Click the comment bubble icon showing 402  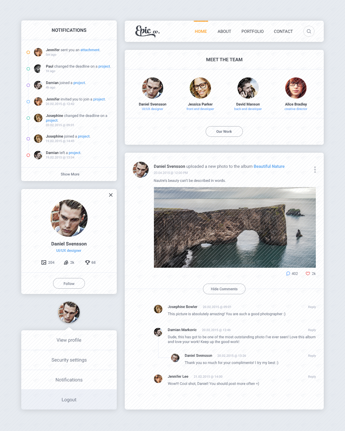tap(288, 274)
